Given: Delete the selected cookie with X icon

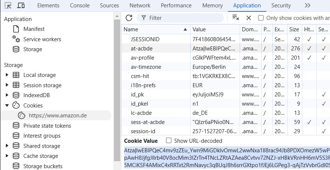Looking at the screenshot, I should click(x=249, y=18).
